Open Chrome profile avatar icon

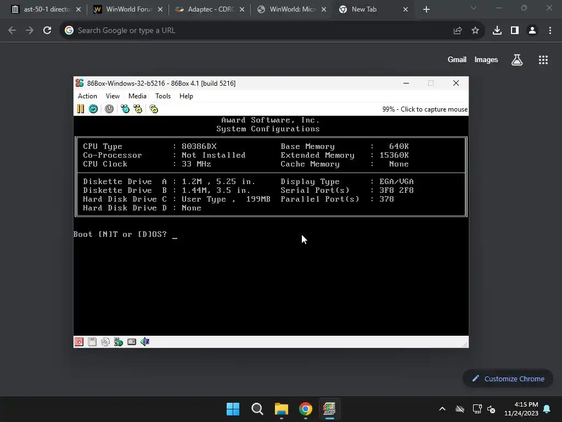tap(532, 31)
